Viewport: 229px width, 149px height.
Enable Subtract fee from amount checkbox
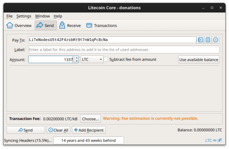point(106,59)
